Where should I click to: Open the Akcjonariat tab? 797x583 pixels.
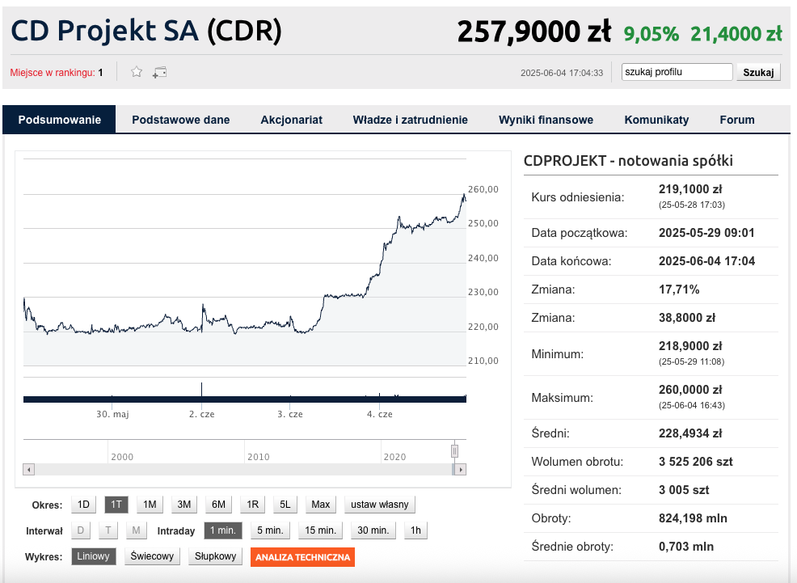291,120
